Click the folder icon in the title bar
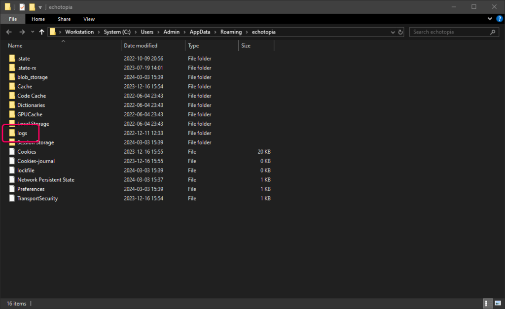Viewport: 505px width, 309px height. tap(7, 7)
